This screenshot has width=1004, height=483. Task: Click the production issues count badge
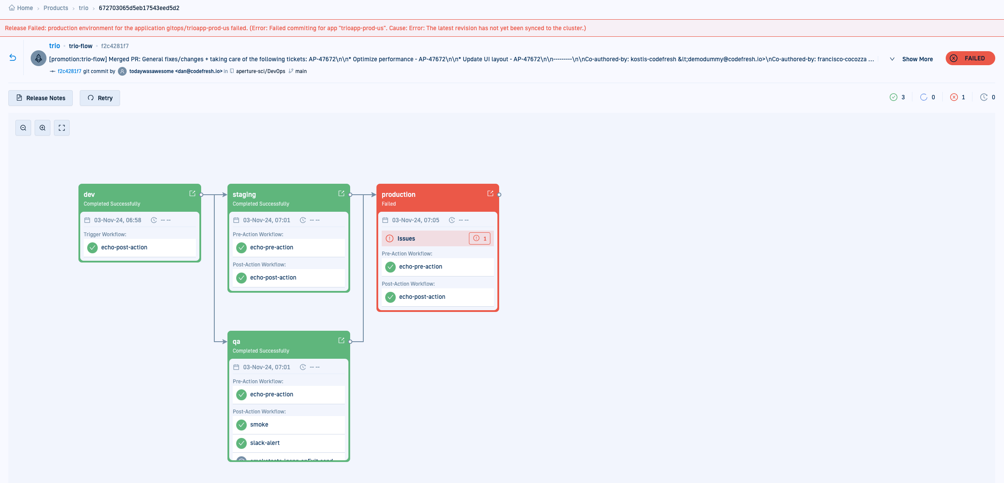(479, 238)
